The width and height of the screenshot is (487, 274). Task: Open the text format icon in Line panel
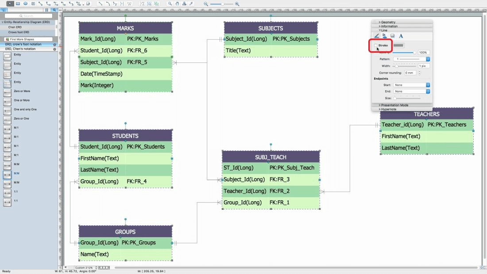(x=401, y=36)
